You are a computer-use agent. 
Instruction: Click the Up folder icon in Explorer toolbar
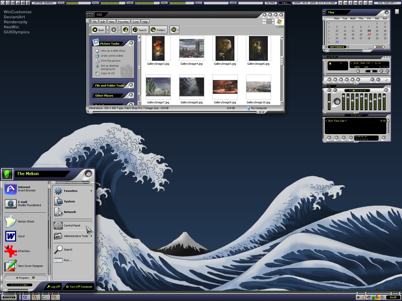click(x=126, y=30)
